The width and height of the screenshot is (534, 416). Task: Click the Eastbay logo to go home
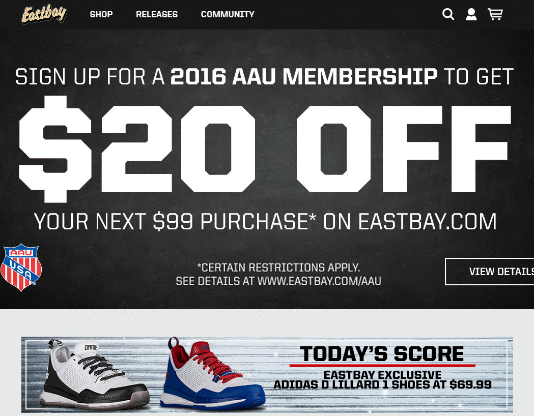[44, 14]
